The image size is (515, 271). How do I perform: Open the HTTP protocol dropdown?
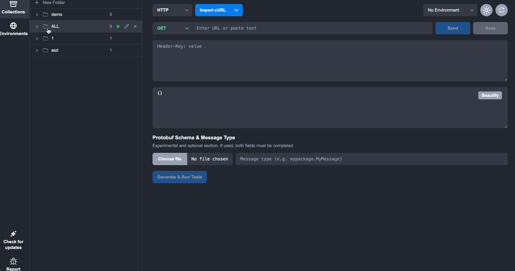click(x=172, y=10)
